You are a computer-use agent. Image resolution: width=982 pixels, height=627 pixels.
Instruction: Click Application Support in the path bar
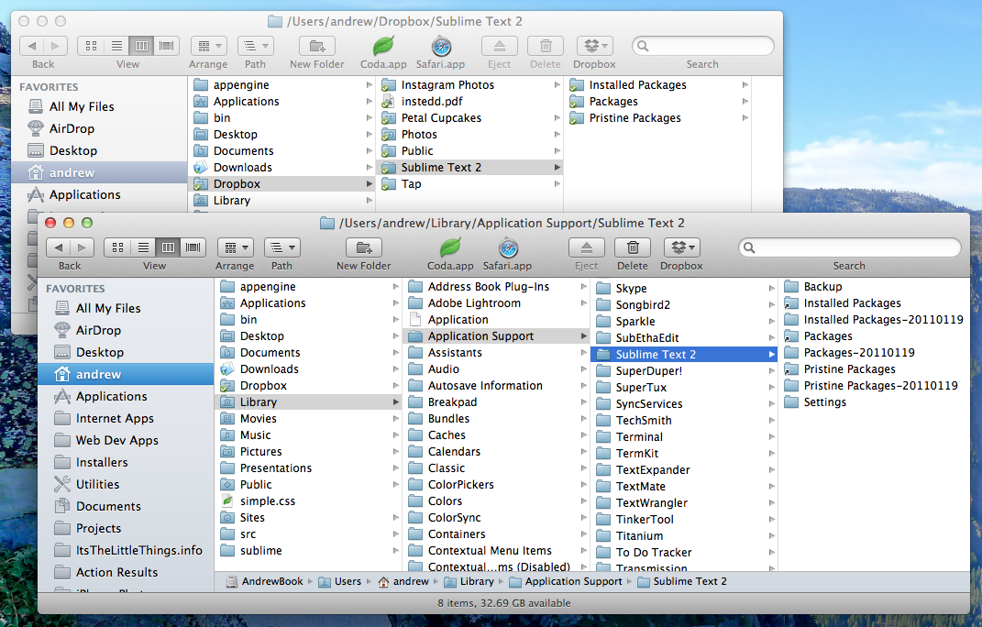click(566, 582)
